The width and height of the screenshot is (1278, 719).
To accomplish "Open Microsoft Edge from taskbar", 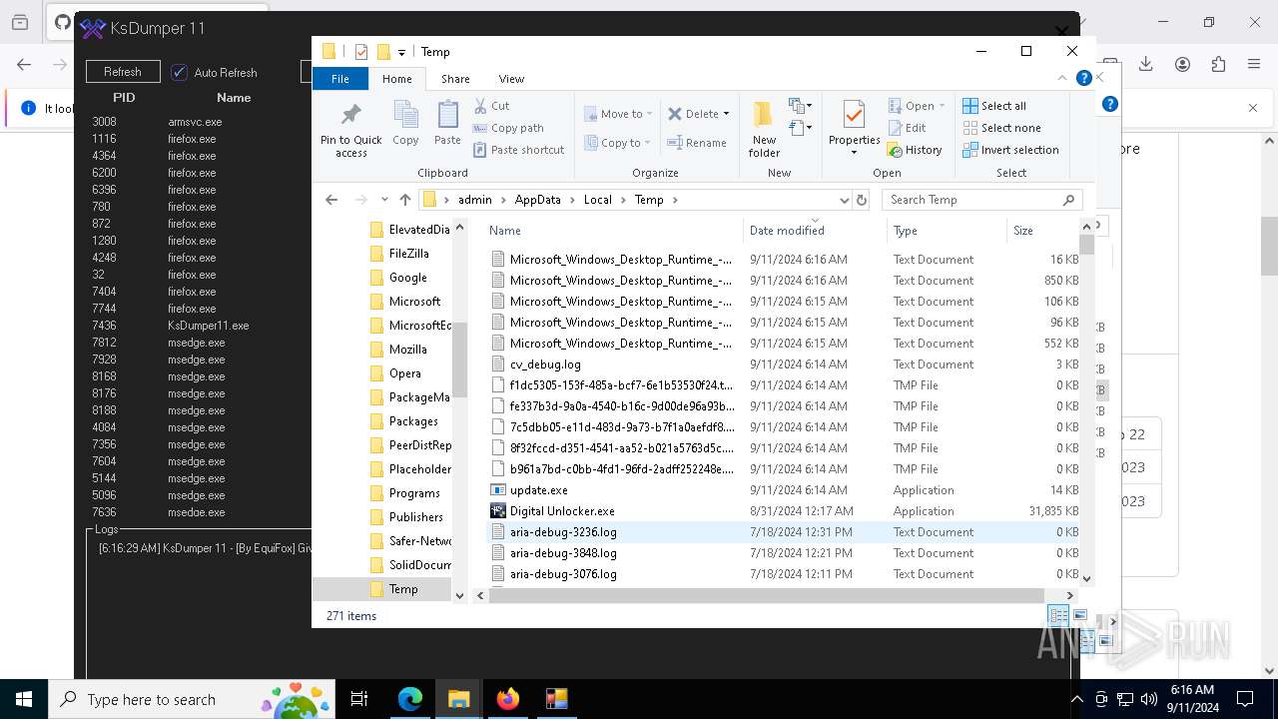I will (x=410, y=699).
